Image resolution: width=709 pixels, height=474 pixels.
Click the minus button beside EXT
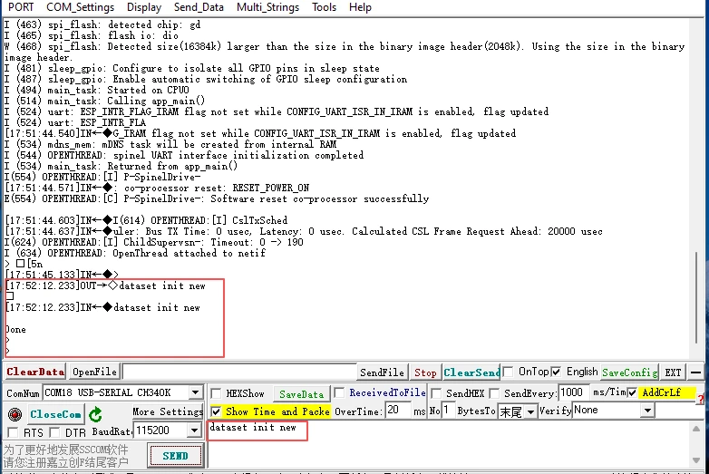point(695,372)
